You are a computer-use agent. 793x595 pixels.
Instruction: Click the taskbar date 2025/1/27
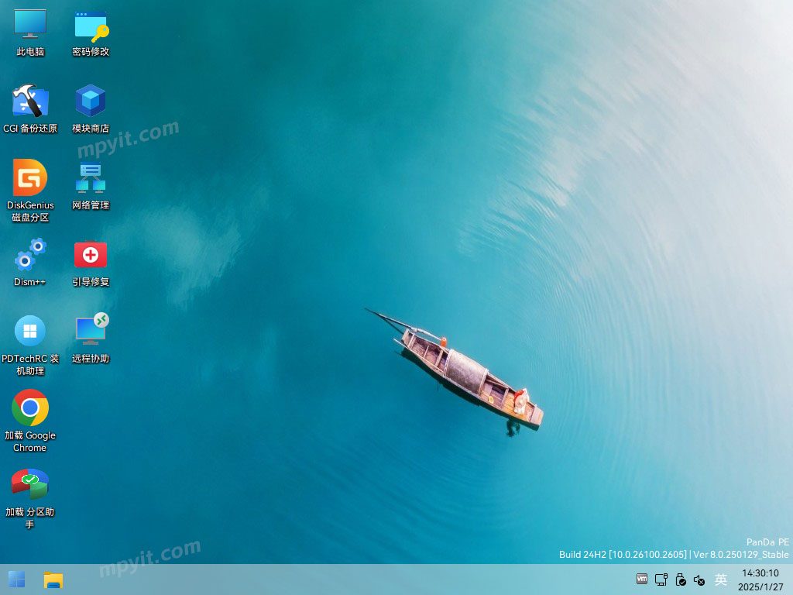click(x=760, y=587)
